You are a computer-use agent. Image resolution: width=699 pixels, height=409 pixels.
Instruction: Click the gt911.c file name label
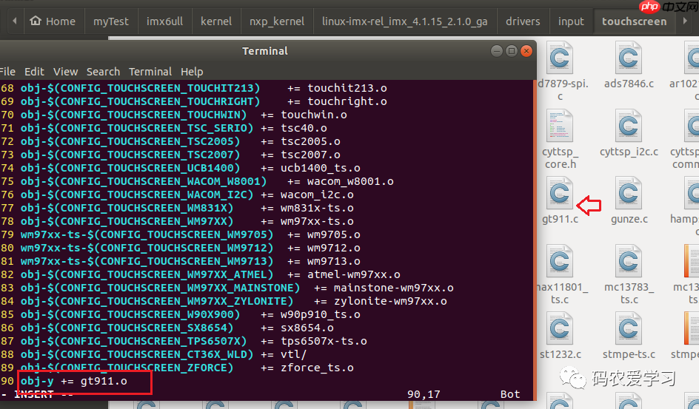click(560, 219)
